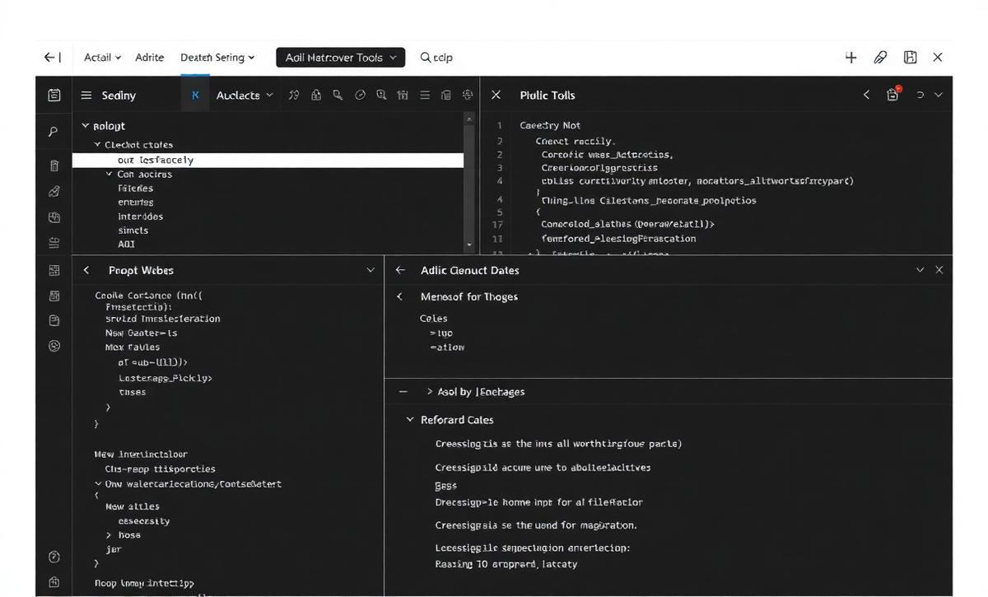Click the round help icon at the sidebar bottom
This screenshot has height=597, width=988.
pyautogui.click(x=54, y=557)
